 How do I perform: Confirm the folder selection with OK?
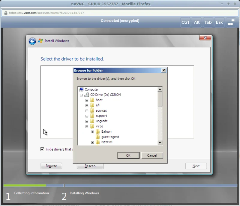(128, 155)
